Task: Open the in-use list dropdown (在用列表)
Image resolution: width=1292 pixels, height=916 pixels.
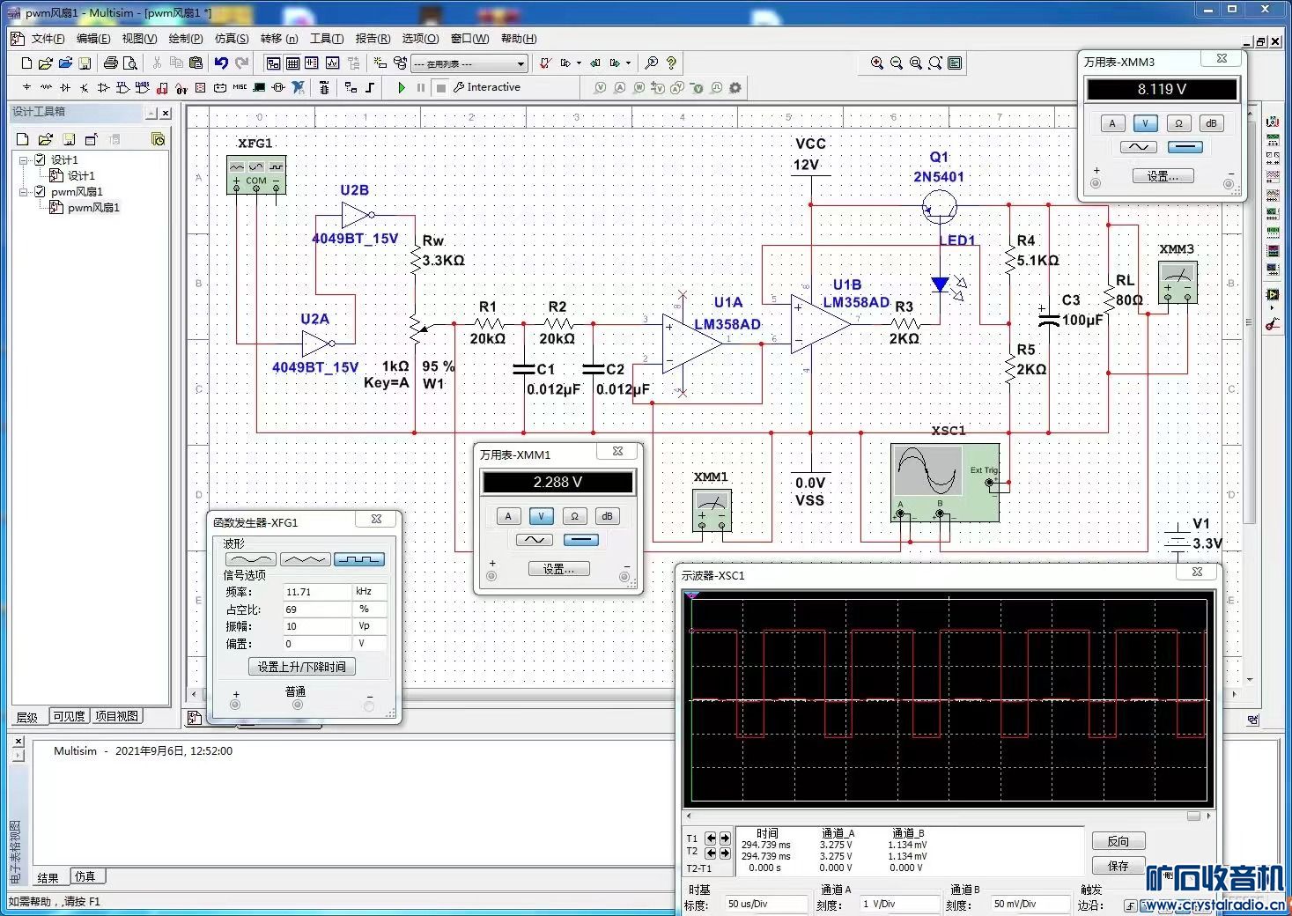Action: 520,63
